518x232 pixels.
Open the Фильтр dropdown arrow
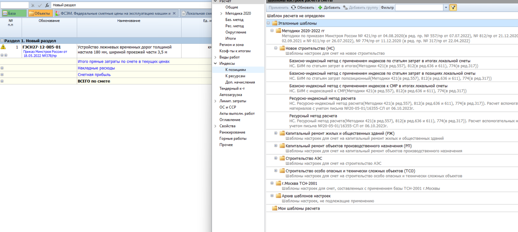point(446,8)
